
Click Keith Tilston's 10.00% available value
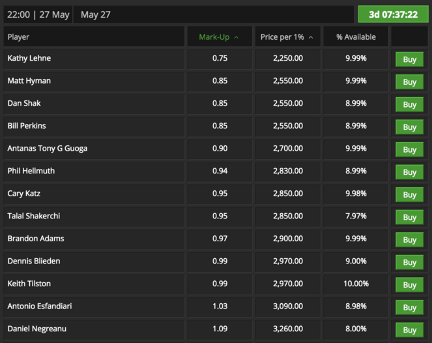pos(356,284)
